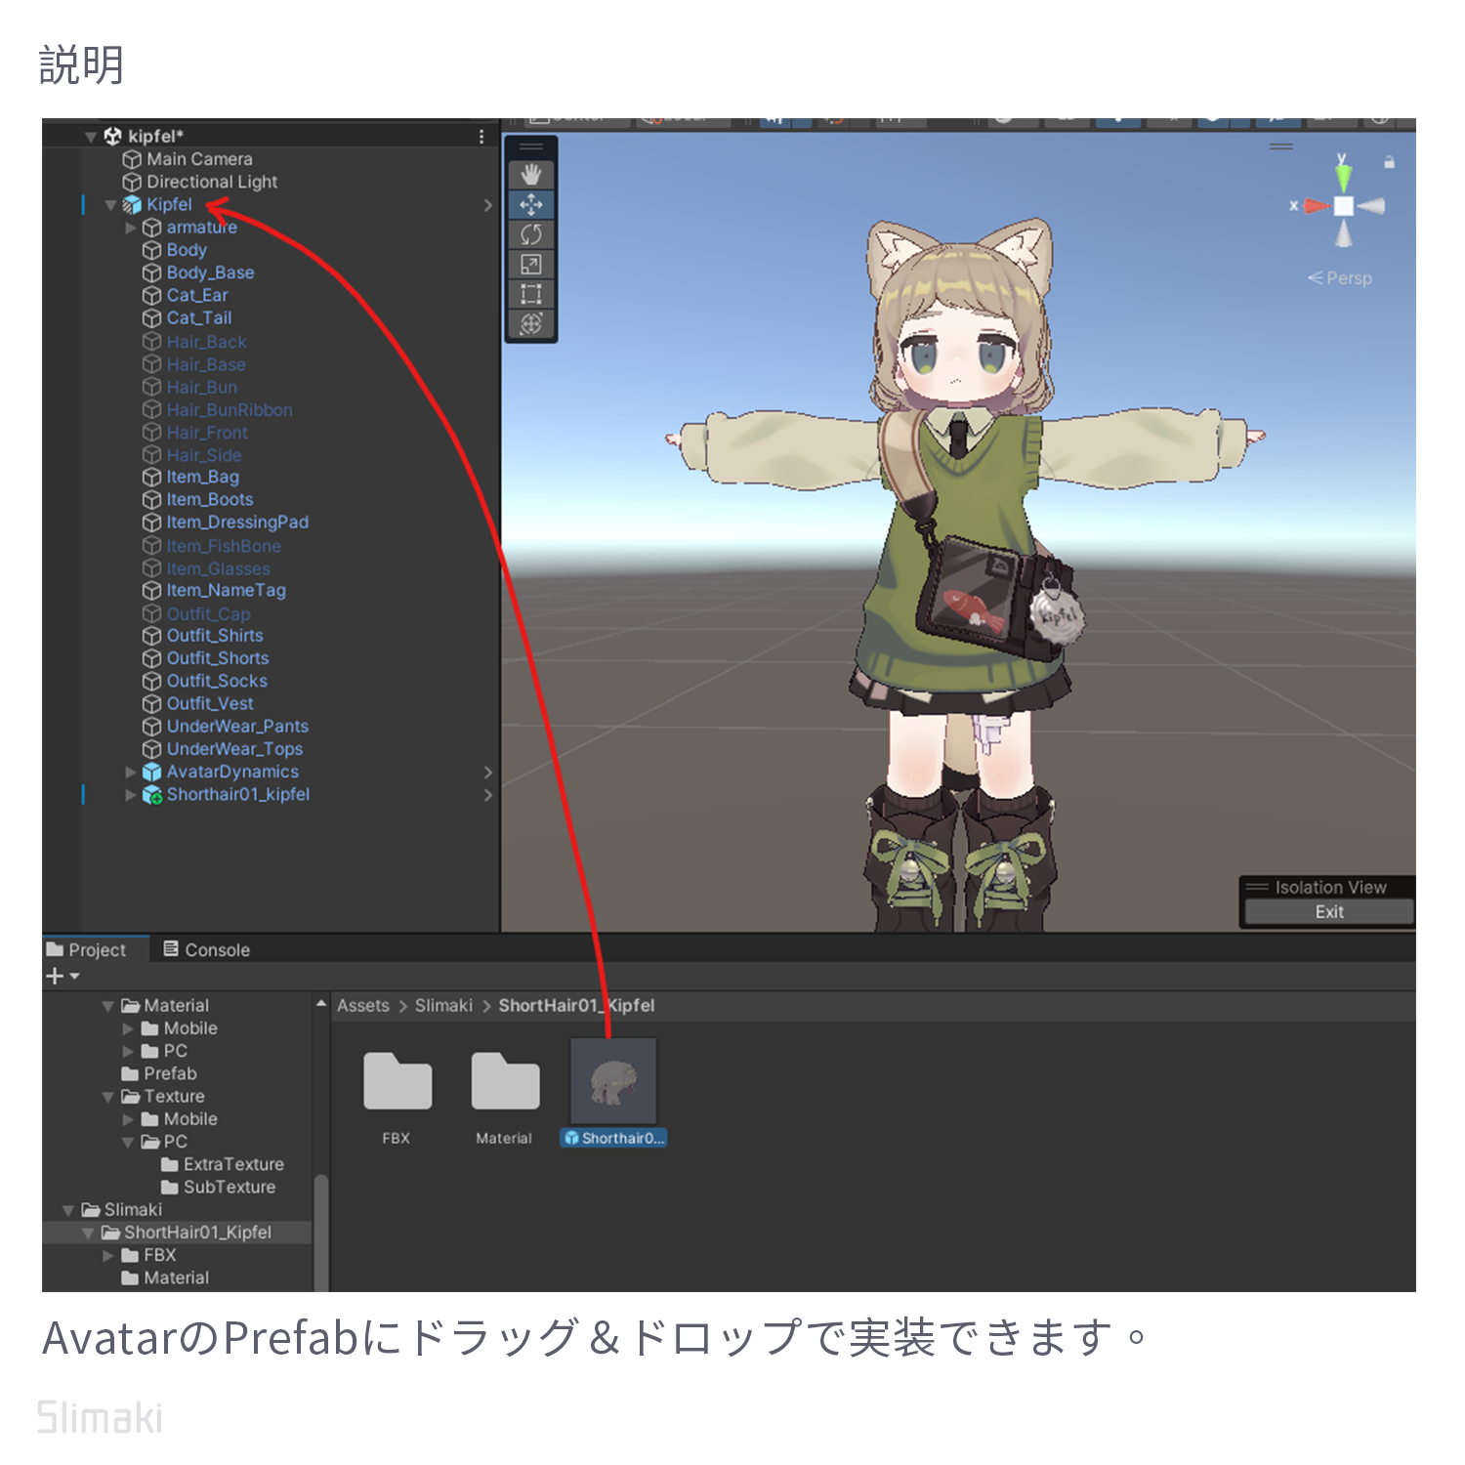Expand the armature node in the Hierarchy
The image size is (1465, 1465).
coord(132,227)
